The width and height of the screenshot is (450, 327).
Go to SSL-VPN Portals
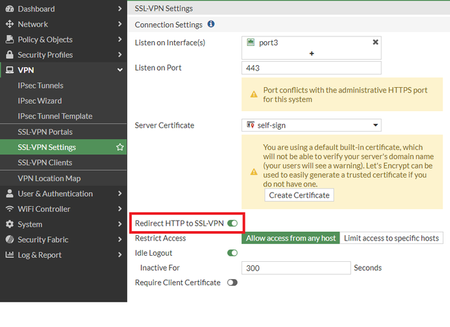(x=45, y=132)
